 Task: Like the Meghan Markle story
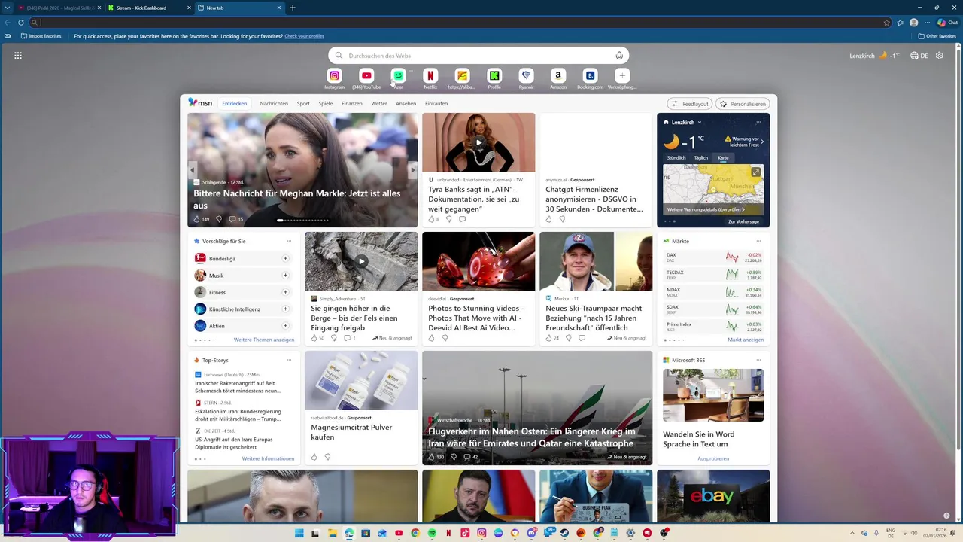(x=197, y=219)
